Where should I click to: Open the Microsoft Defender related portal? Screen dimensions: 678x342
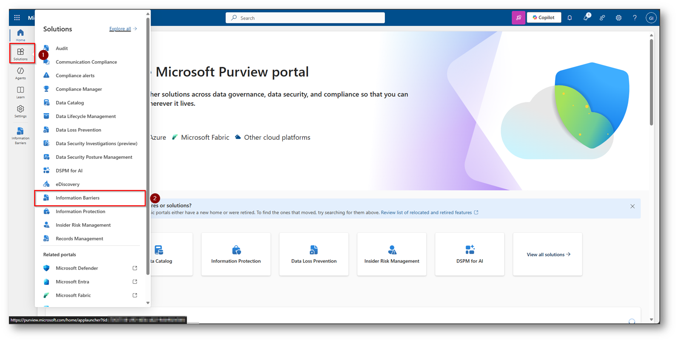tap(90, 268)
